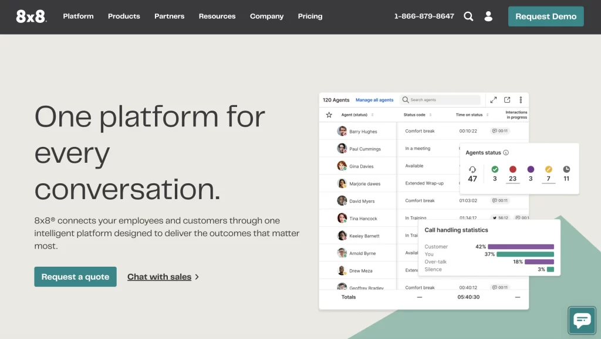Click the open-in-new-window icon in agents panel
Screen dimensions: 601x339
pos(507,100)
